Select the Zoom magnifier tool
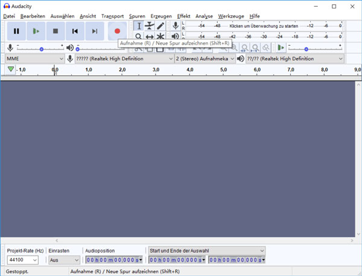 [x=139, y=36]
